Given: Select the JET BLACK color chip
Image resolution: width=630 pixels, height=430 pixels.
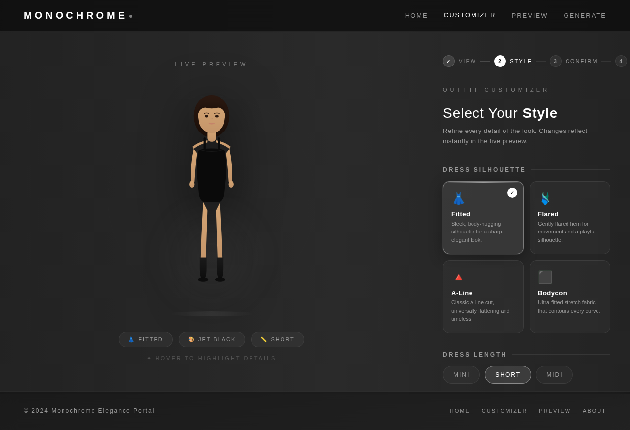Looking at the screenshot, I should pyautogui.click(x=212, y=339).
